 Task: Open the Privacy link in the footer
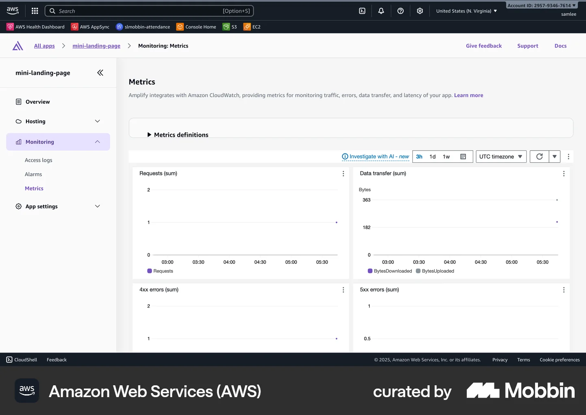click(500, 360)
